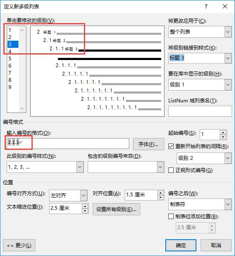Decrease 起始编号 with the down arrow
Viewport: 235px width, 256px height.
pos(223,137)
